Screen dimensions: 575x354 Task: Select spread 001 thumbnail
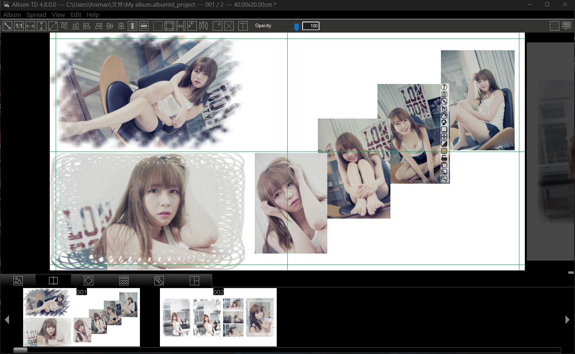coord(82,317)
